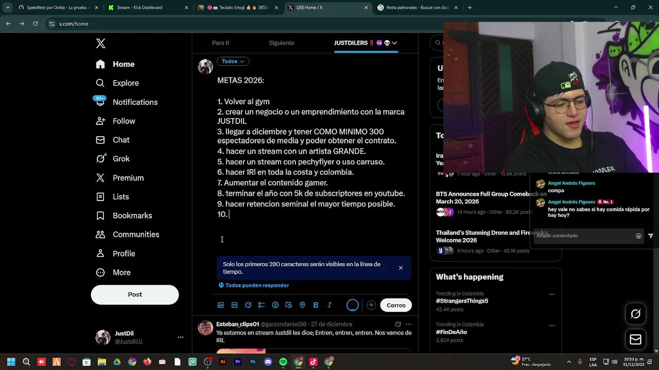Image resolution: width=659 pixels, height=370 pixels.
Task: Open emoji picker in comment box
Action: click(638, 236)
